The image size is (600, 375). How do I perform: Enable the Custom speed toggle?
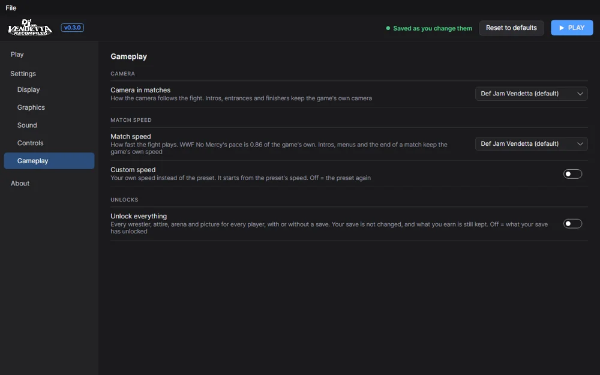(572, 174)
